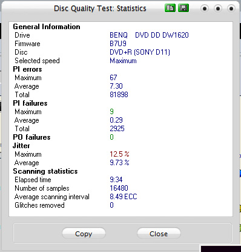Click the drive name BENQ DVD DD DW1620
The width and height of the screenshot is (241, 252).
point(149,35)
